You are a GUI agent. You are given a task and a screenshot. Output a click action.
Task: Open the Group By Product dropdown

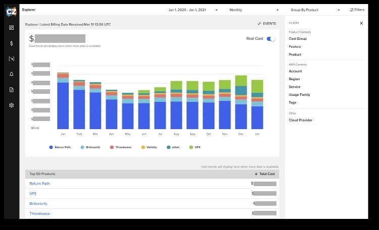click(315, 10)
